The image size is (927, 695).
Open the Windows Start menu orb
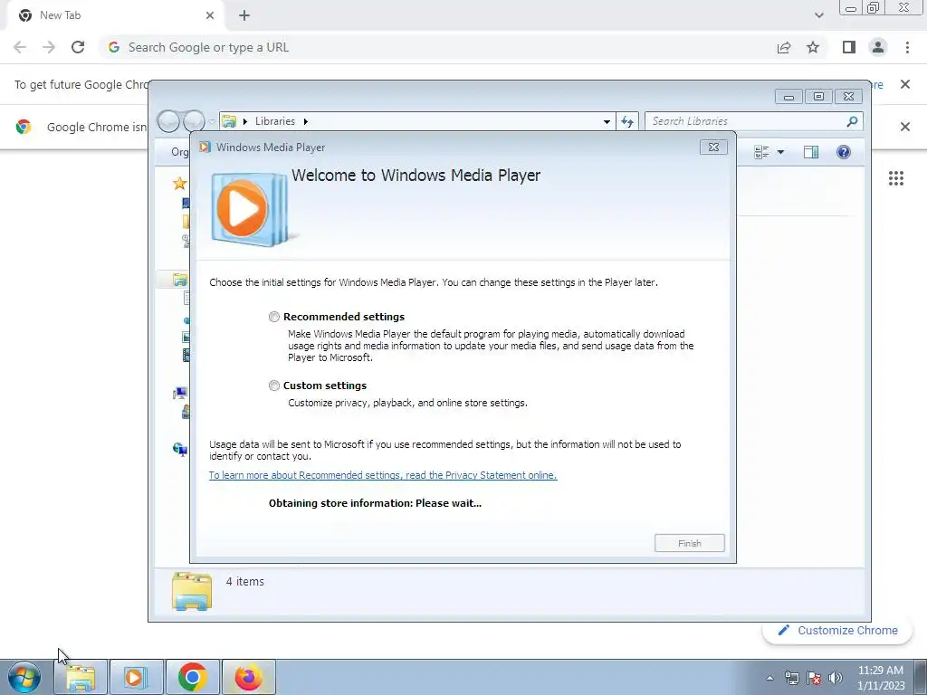[x=24, y=677]
